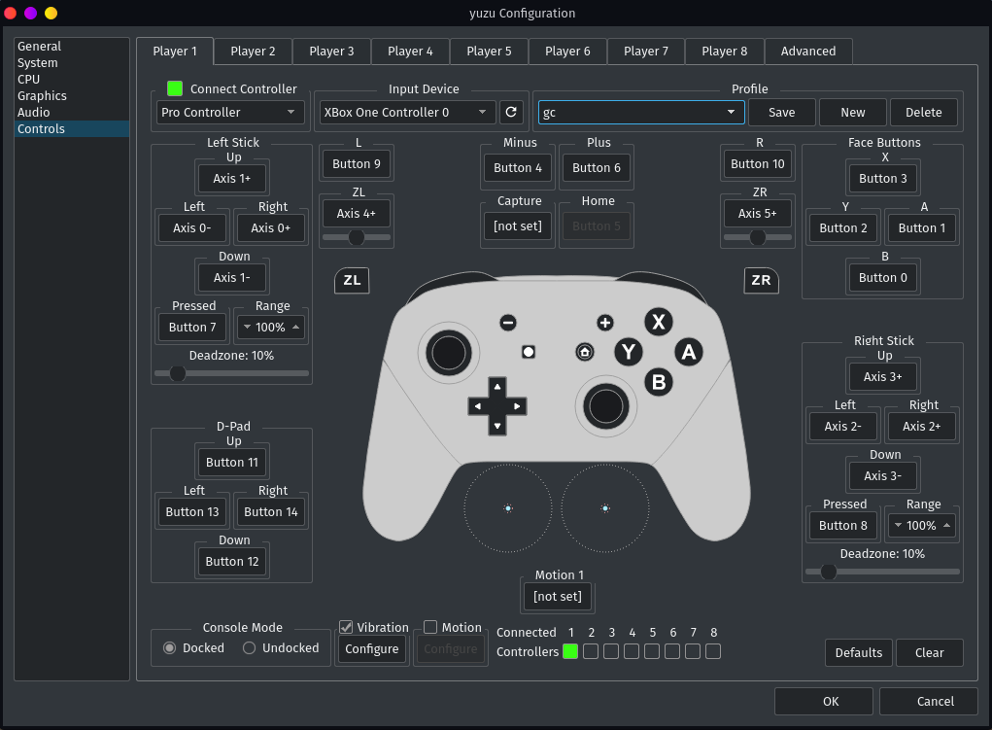The height and width of the screenshot is (730, 992).
Task: Rebind the Capture [not set] mapping
Action: 518,226
